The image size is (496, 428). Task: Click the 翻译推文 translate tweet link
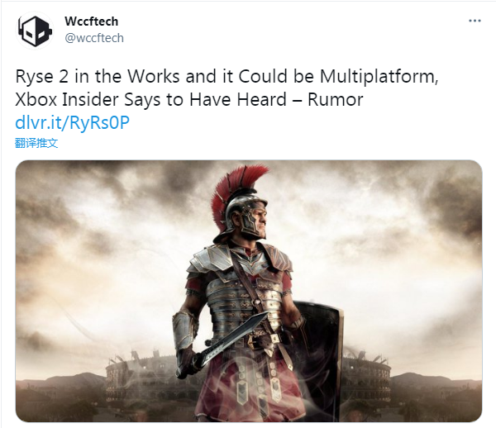point(36,143)
